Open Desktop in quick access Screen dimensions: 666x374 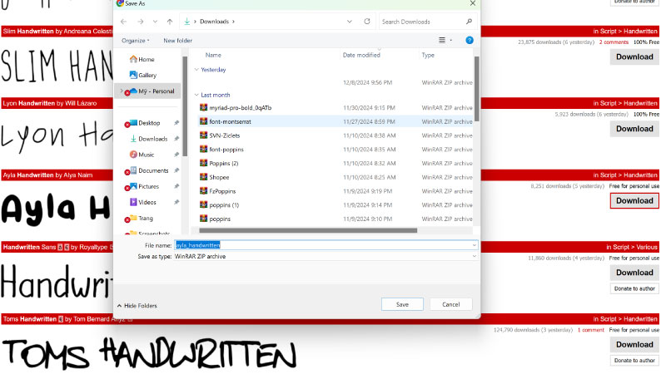(x=144, y=123)
